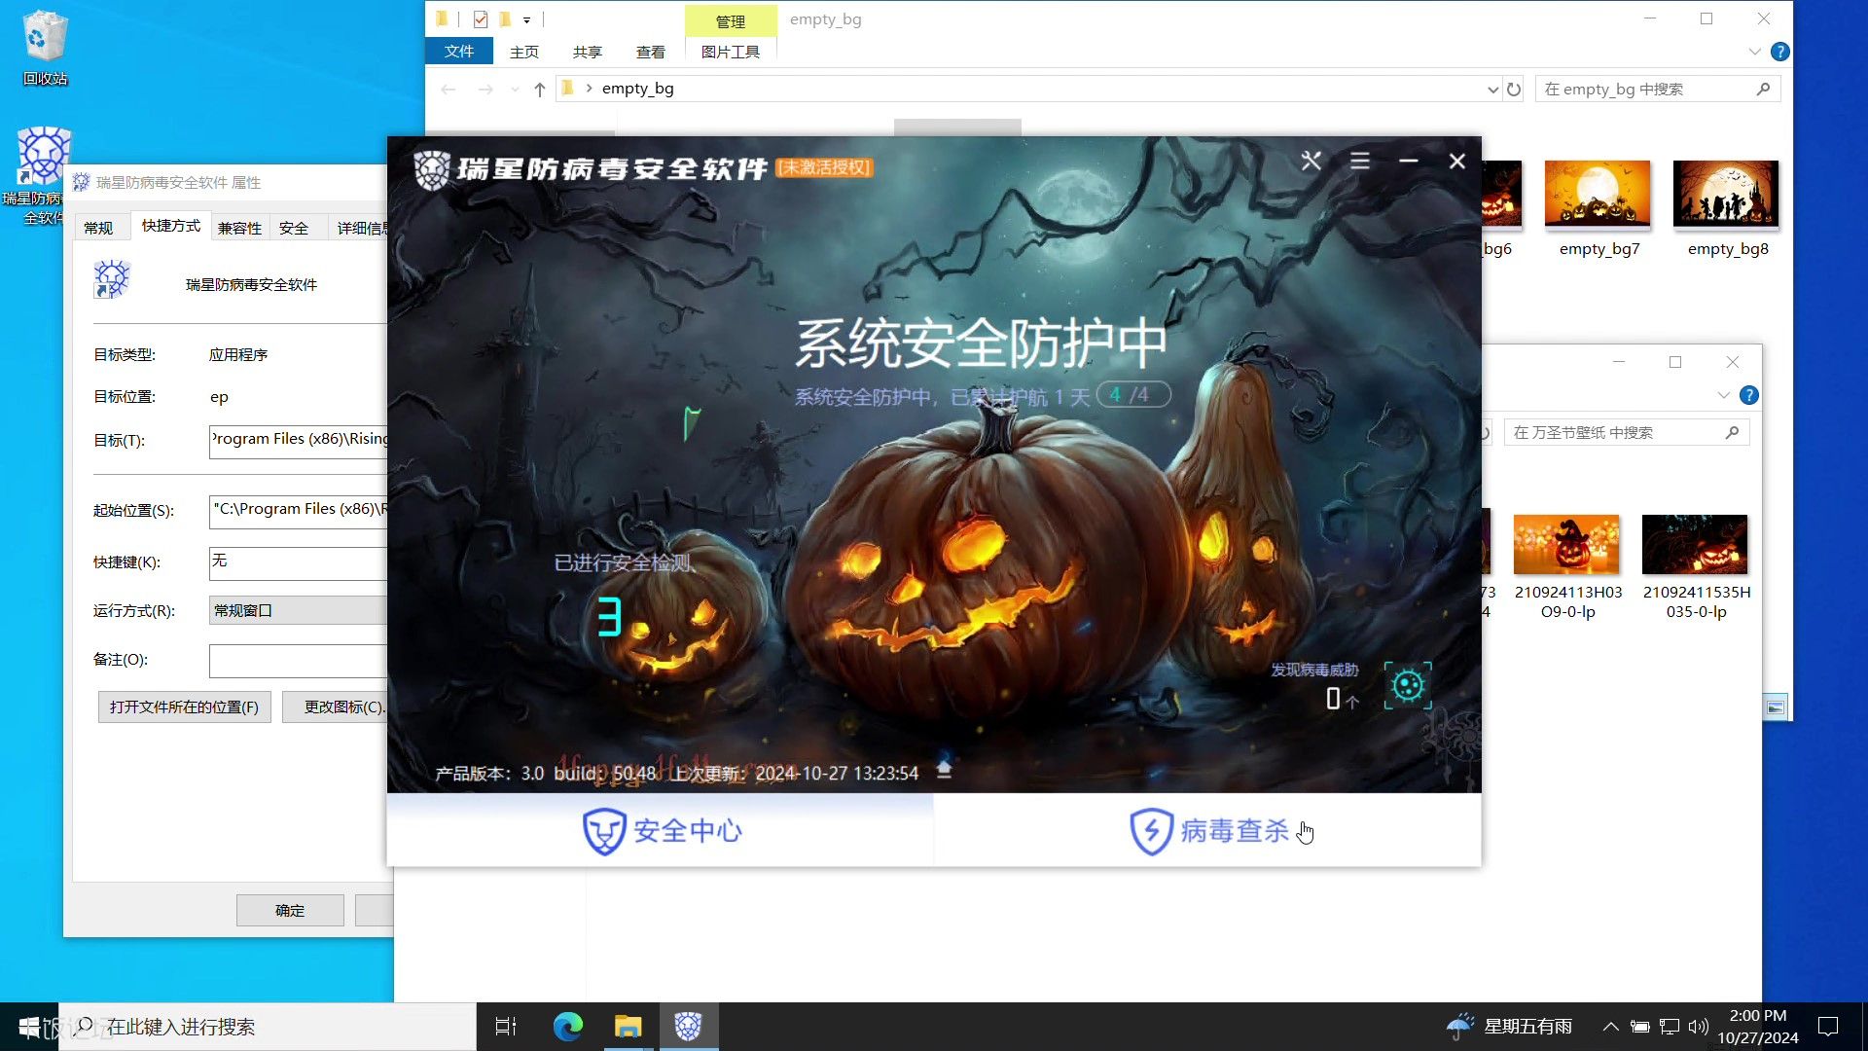The image size is (1868, 1051).
Task: Click the 目标(T) path input field
Action: coord(299,440)
